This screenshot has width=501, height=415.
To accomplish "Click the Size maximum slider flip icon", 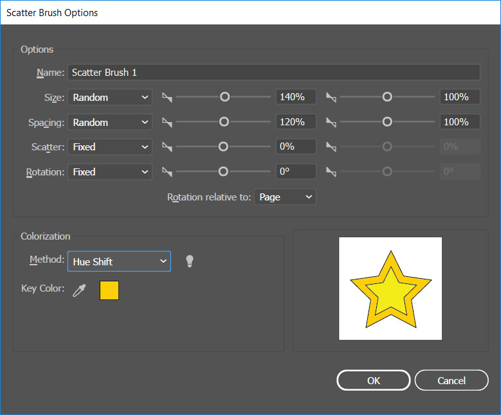I will (x=331, y=98).
